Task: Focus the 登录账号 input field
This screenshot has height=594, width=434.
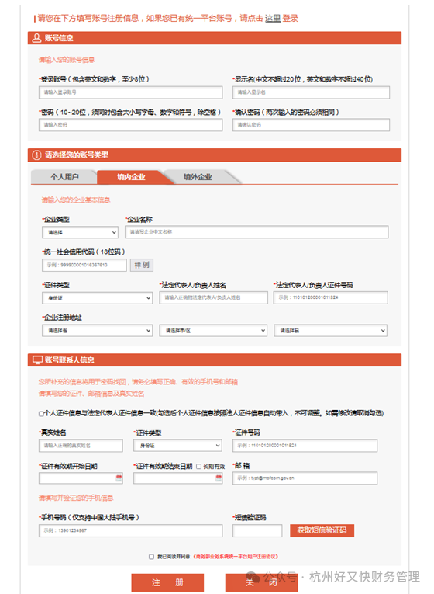Action: pos(131,92)
